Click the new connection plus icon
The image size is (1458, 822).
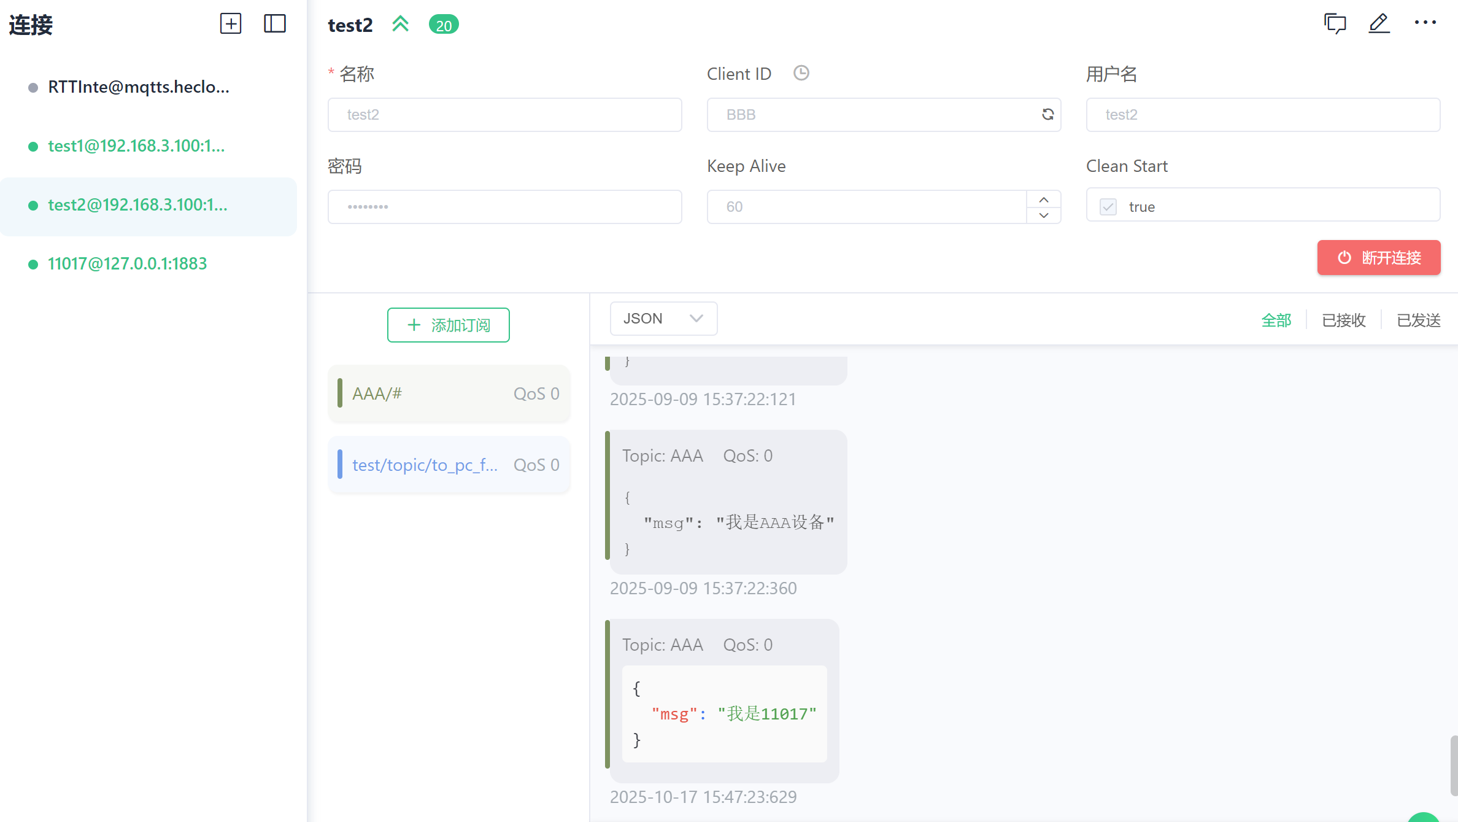tap(231, 24)
